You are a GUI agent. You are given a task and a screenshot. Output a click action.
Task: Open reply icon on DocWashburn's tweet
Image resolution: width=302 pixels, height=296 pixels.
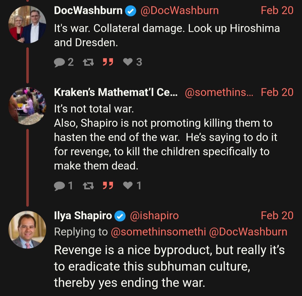click(x=59, y=62)
